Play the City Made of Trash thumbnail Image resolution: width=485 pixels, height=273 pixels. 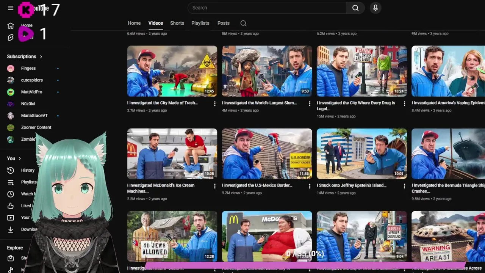point(172,71)
